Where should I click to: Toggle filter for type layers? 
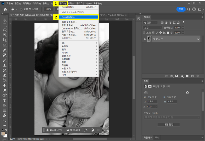[x=170, y=23]
